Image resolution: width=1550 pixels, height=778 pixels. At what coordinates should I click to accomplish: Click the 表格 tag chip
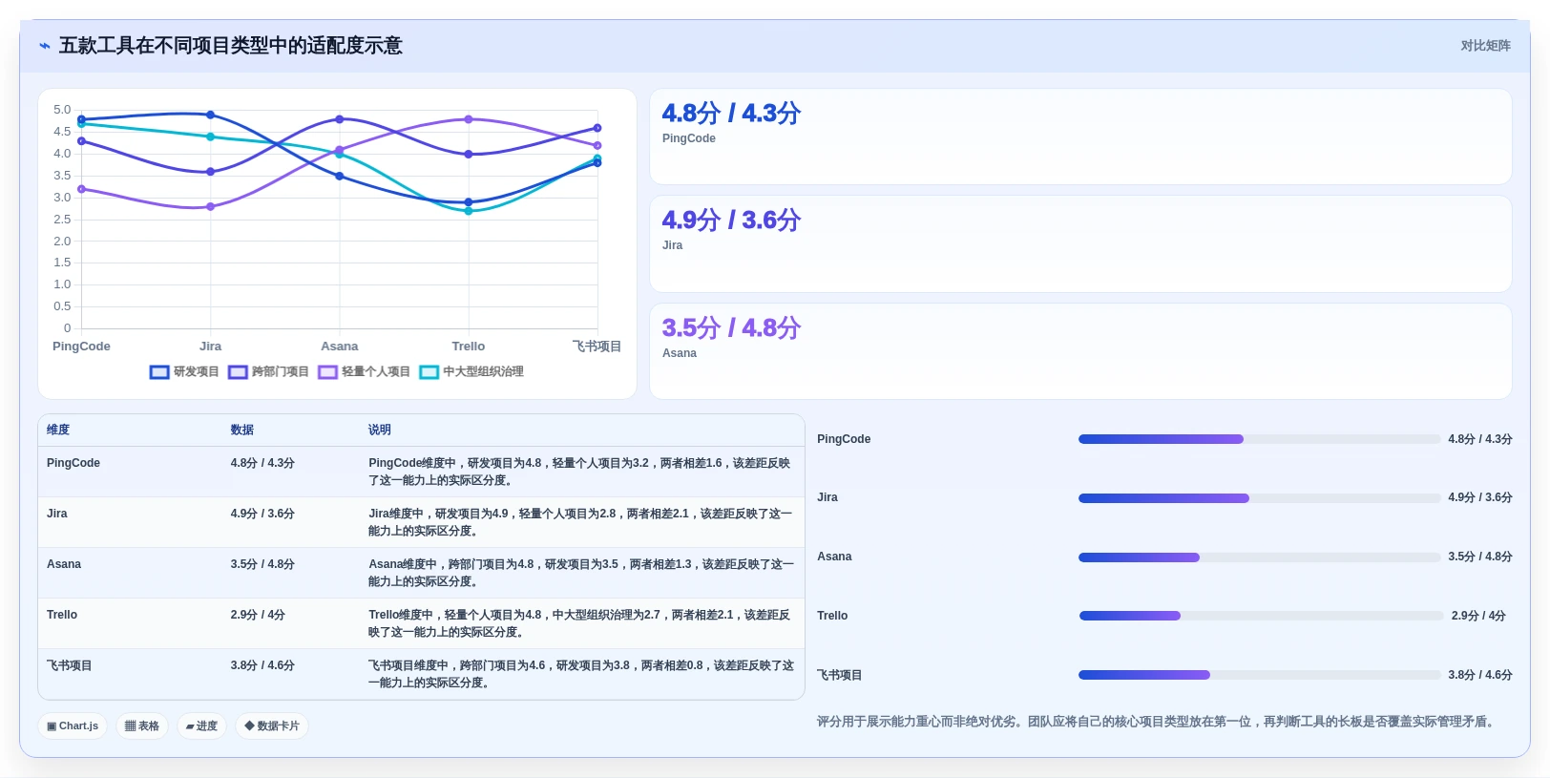click(142, 725)
